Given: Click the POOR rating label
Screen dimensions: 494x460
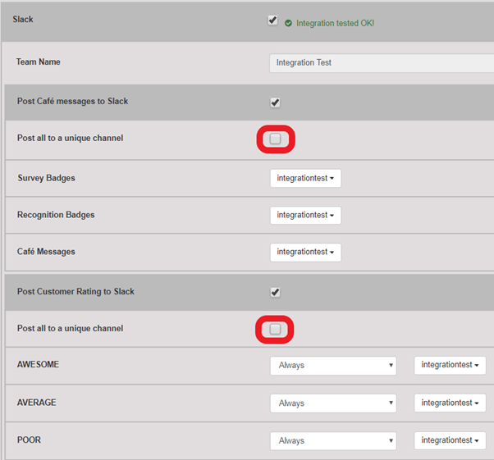Looking at the screenshot, I should coord(29,440).
